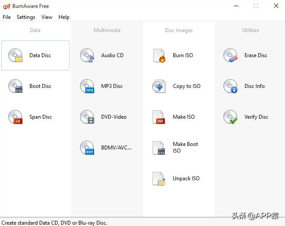Screen dimensions: 285x226
Task: Open the Erase Disc icon
Action: (x=230, y=55)
